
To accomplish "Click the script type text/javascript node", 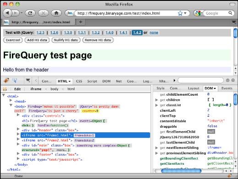I will [52, 160].
